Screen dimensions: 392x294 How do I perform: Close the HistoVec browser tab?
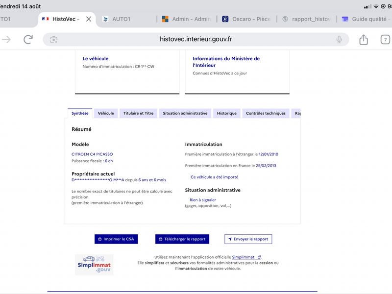[x=89, y=19]
